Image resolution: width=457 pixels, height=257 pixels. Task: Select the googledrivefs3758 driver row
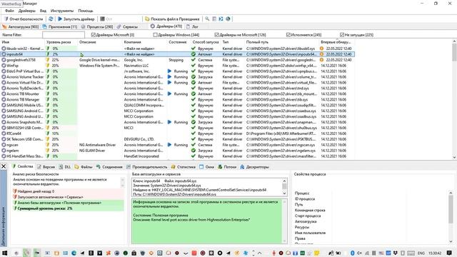click(x=178, y=60)
